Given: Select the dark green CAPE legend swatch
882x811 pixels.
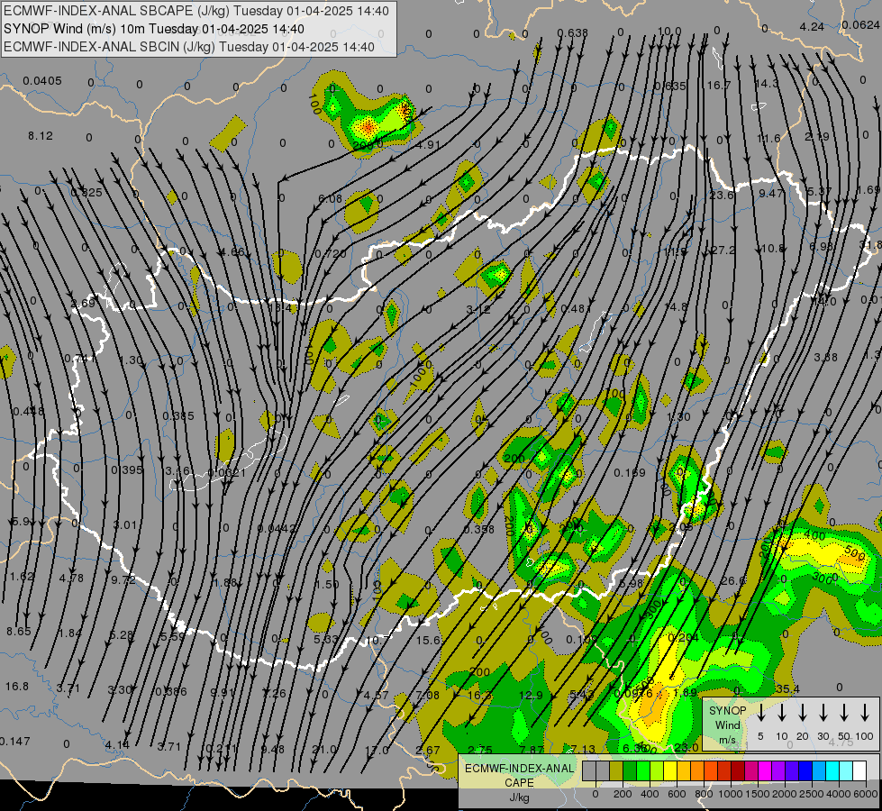Looking at the screenshot, I should point(630,770).
